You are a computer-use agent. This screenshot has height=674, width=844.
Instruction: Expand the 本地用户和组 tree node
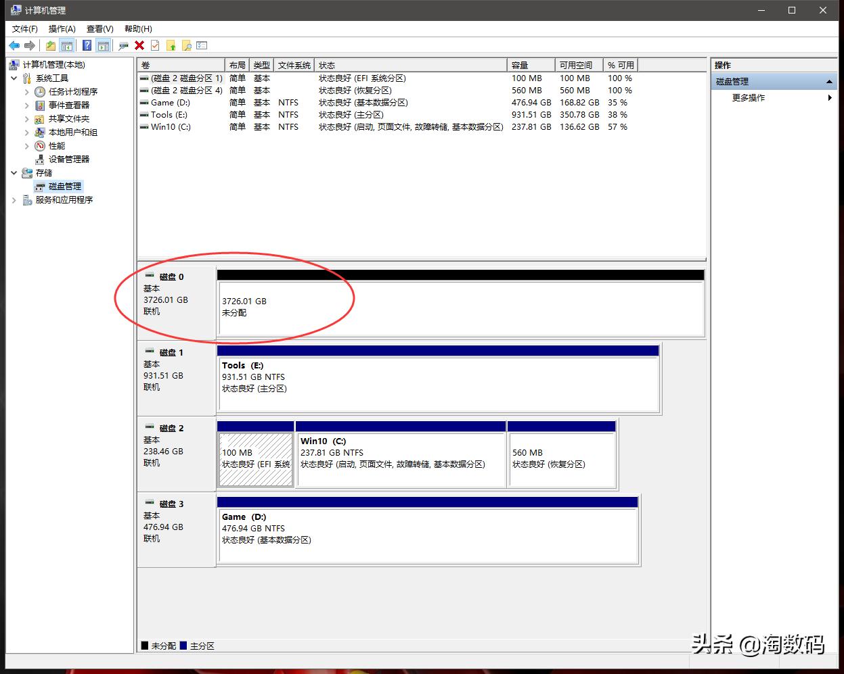(26, 133)
